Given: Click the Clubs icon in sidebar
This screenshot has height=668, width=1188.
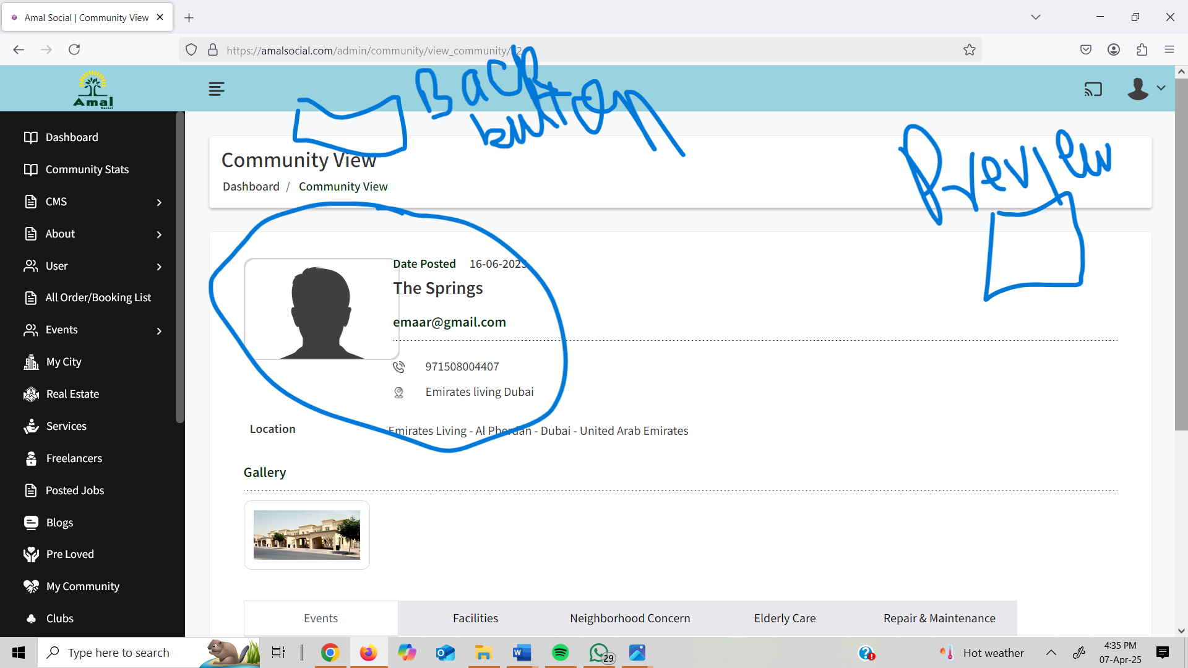Looking at the screenshot, I should tap(31, 619).
